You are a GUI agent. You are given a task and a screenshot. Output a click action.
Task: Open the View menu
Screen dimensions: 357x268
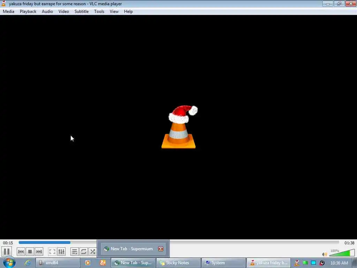pos(114,12)
